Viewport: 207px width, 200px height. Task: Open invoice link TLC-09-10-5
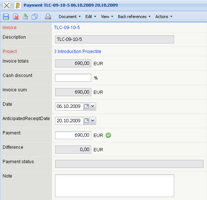click(67, 28)
